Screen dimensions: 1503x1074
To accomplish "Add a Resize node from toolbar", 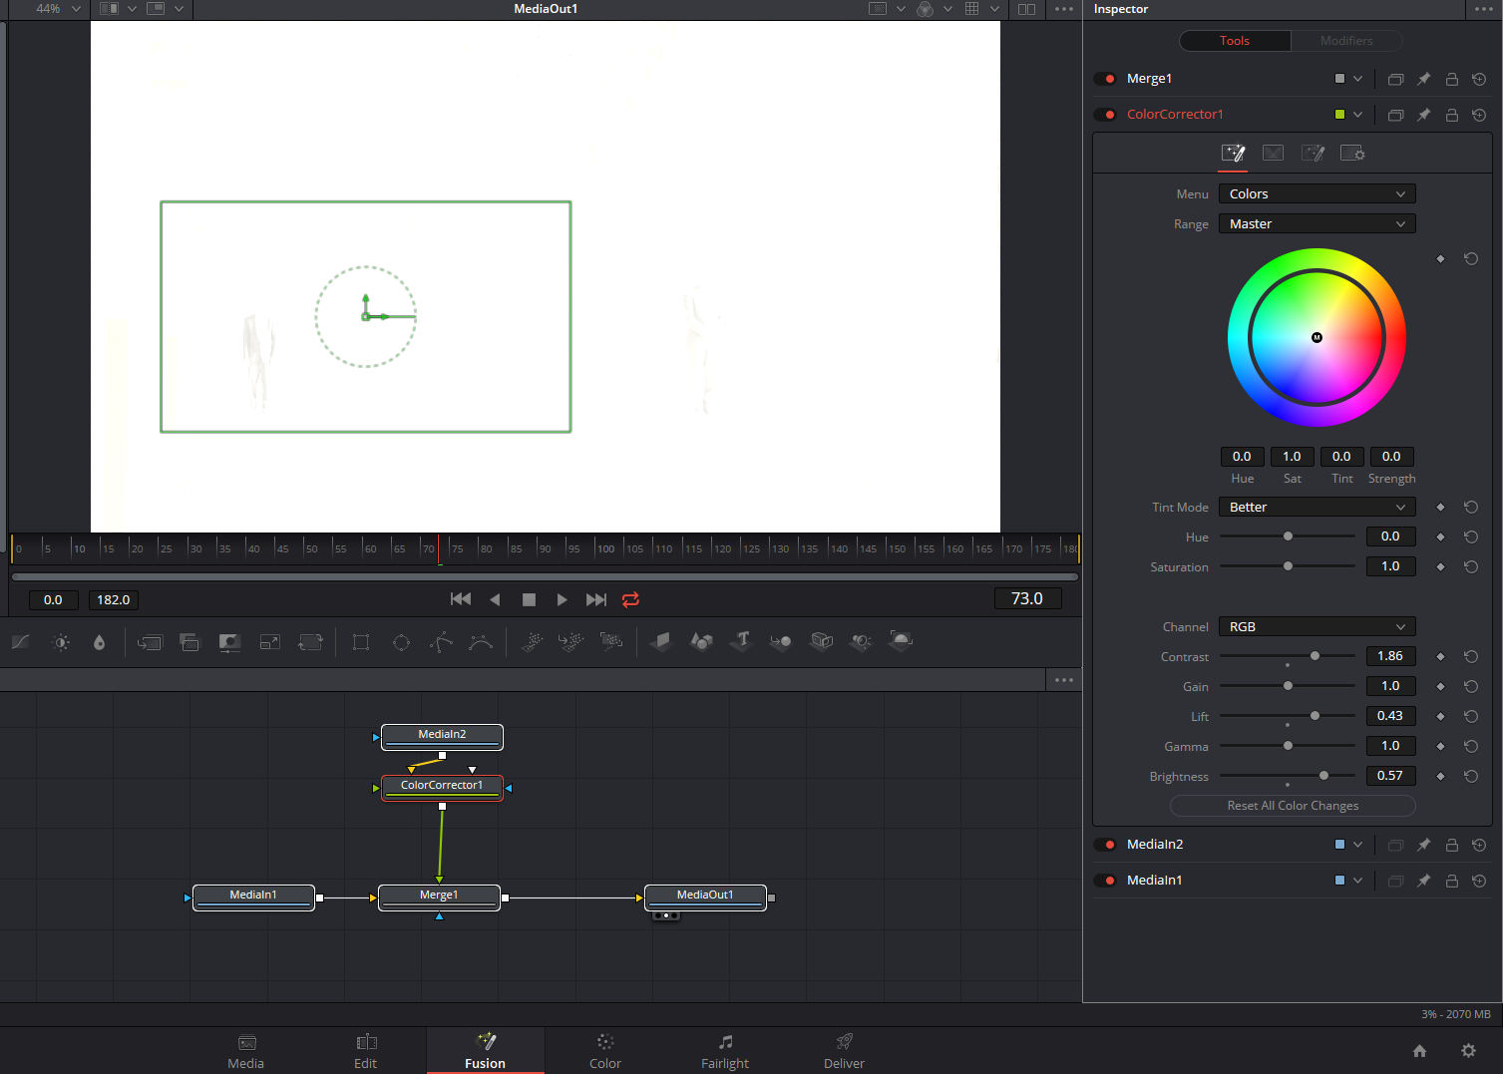I will pyautogui.click(x=269, y=642).
